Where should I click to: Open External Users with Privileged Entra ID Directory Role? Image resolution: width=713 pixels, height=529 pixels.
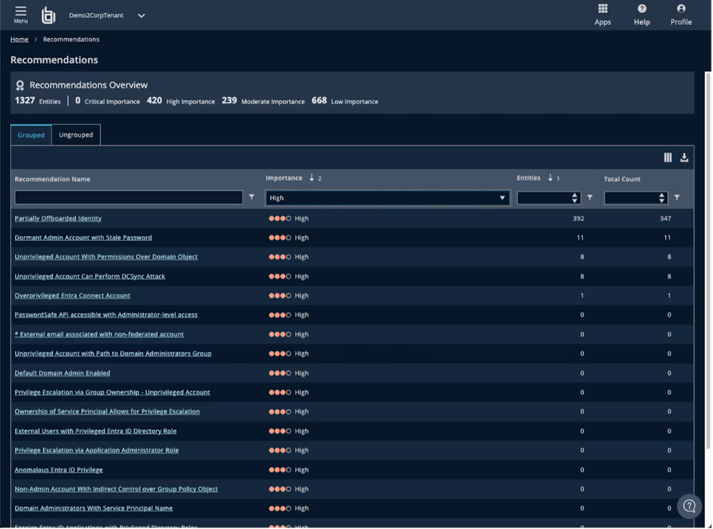[96, 431]
